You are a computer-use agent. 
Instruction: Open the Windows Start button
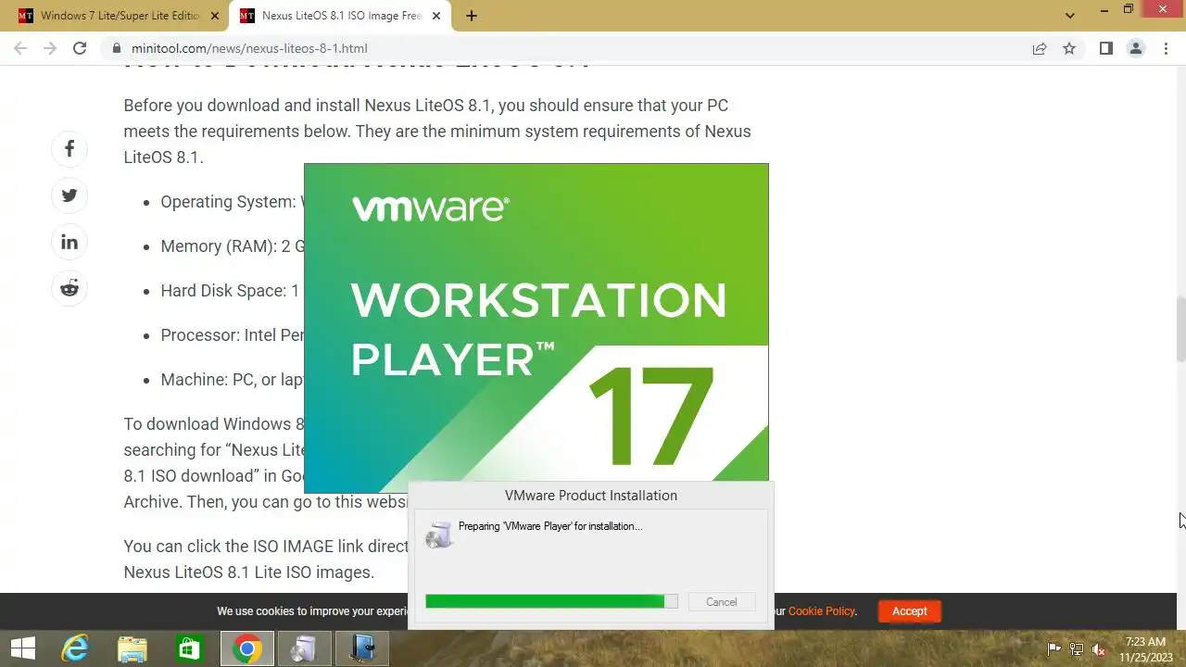point(23,649)
